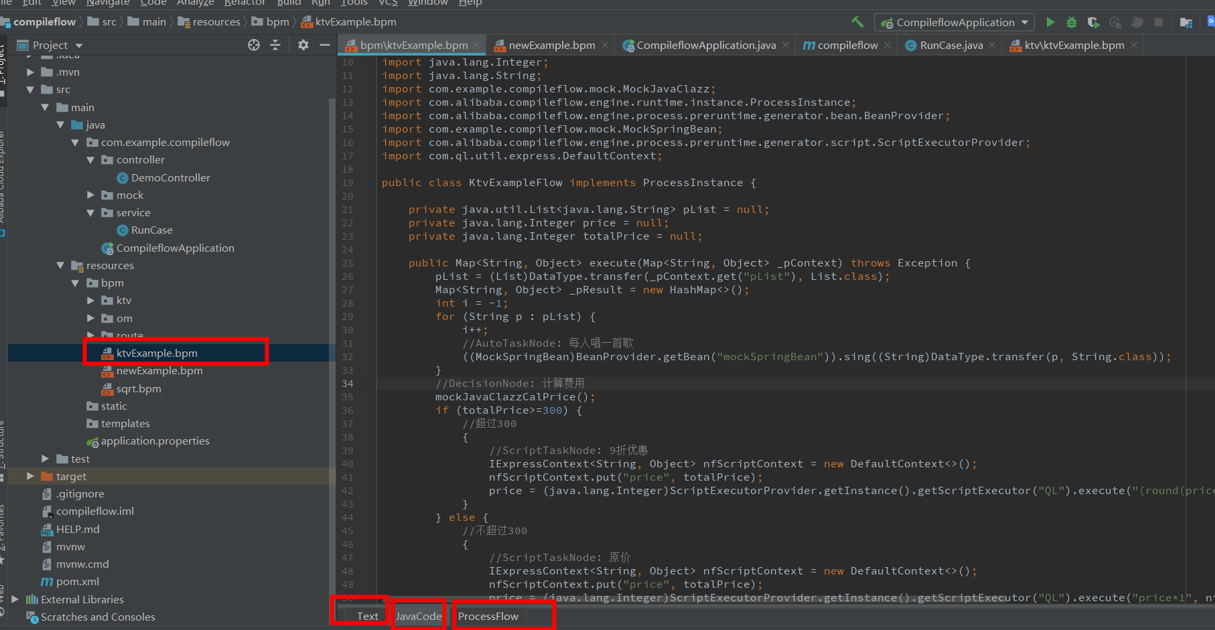Close the newExample.bpm tab

coord(605,45)
